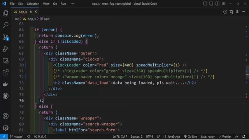This screenshot has height=140, width=249.
Task: Click the editor vertical scrollbar slider
Action: [247, 72]
